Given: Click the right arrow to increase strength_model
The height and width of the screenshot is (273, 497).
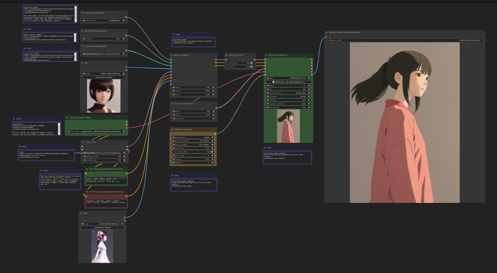Looking at the screenshot, I should click(x=124, y=156).
